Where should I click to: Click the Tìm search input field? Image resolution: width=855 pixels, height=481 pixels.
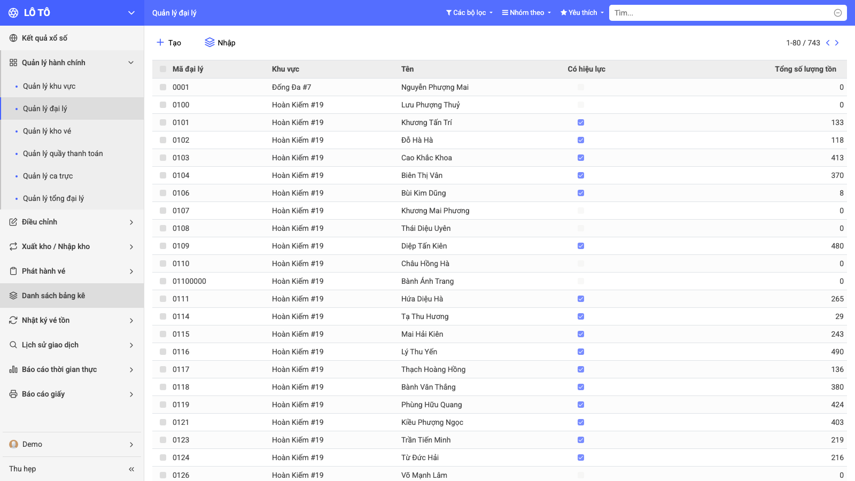[x=721, y=13]
